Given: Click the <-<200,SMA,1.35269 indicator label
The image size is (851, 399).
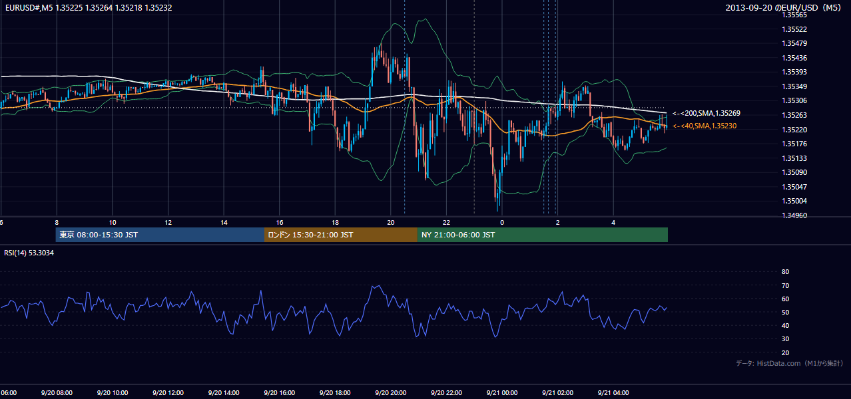Looking at the screenshot, I should pyautogui.click(x=706, y=114).
